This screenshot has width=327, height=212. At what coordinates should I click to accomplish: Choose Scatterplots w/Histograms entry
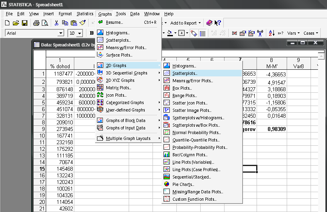pyautogui.click(x=202, y=118)
